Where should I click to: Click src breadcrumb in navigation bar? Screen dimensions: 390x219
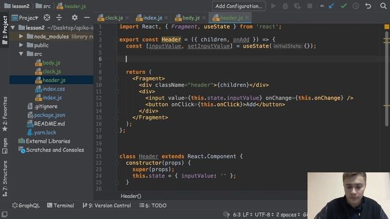43,6
